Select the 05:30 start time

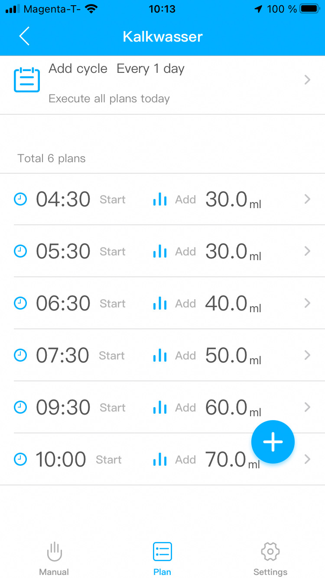click(63, 251)
